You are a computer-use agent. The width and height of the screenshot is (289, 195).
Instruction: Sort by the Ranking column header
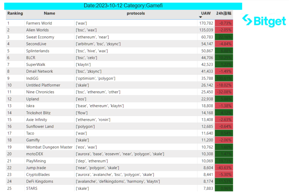(x=15, y=13)
